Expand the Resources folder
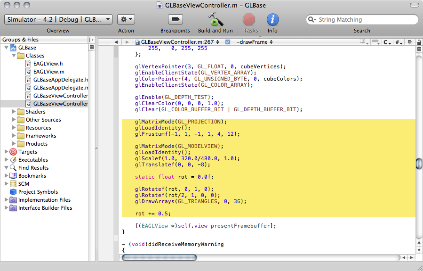 click(14, 128)
